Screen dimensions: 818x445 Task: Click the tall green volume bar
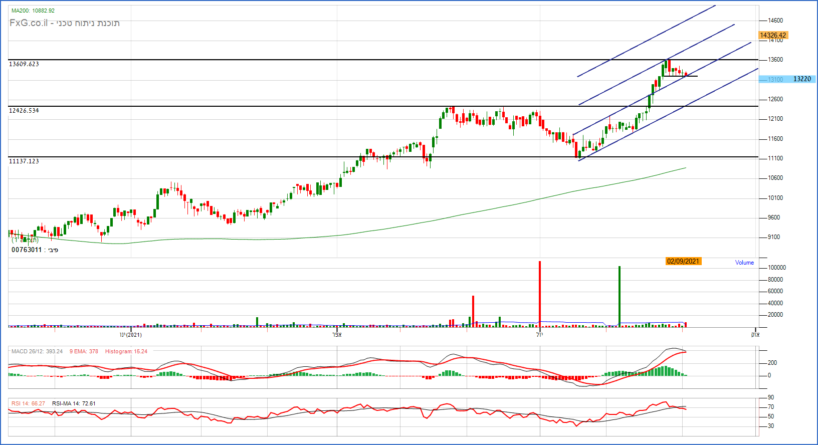pyautogui.click(x=620, y=296)
